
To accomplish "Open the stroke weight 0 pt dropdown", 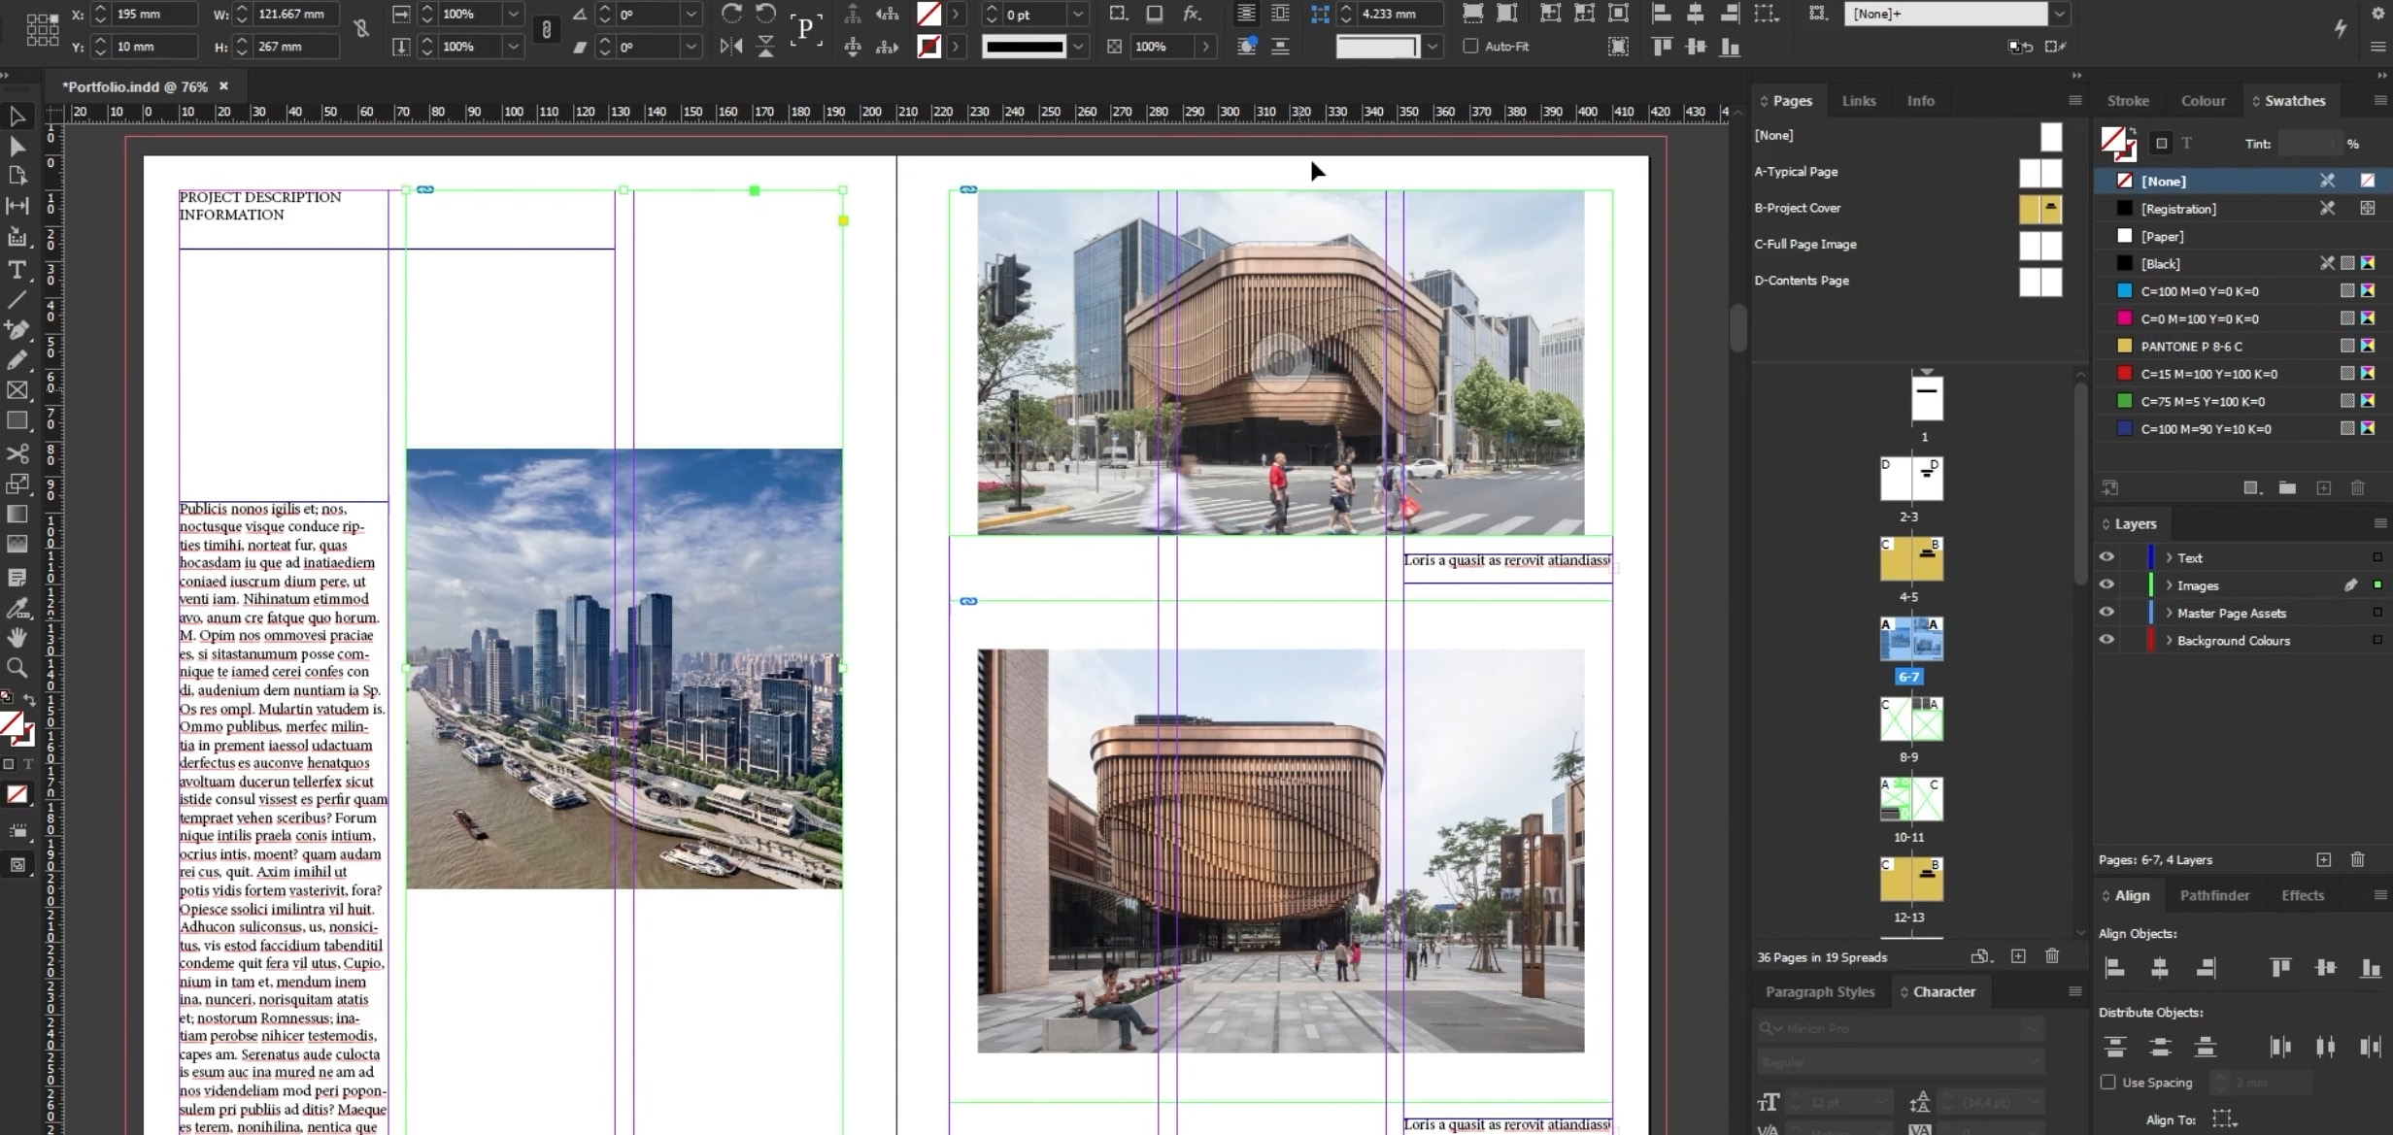I will 1078,15.
